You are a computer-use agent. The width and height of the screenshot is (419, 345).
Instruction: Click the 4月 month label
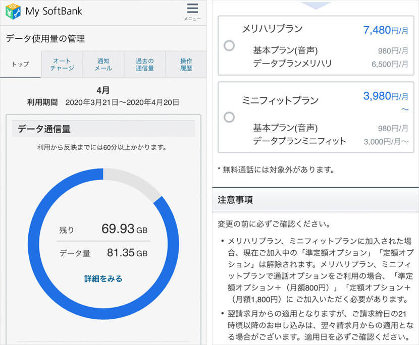coord(103,90)
